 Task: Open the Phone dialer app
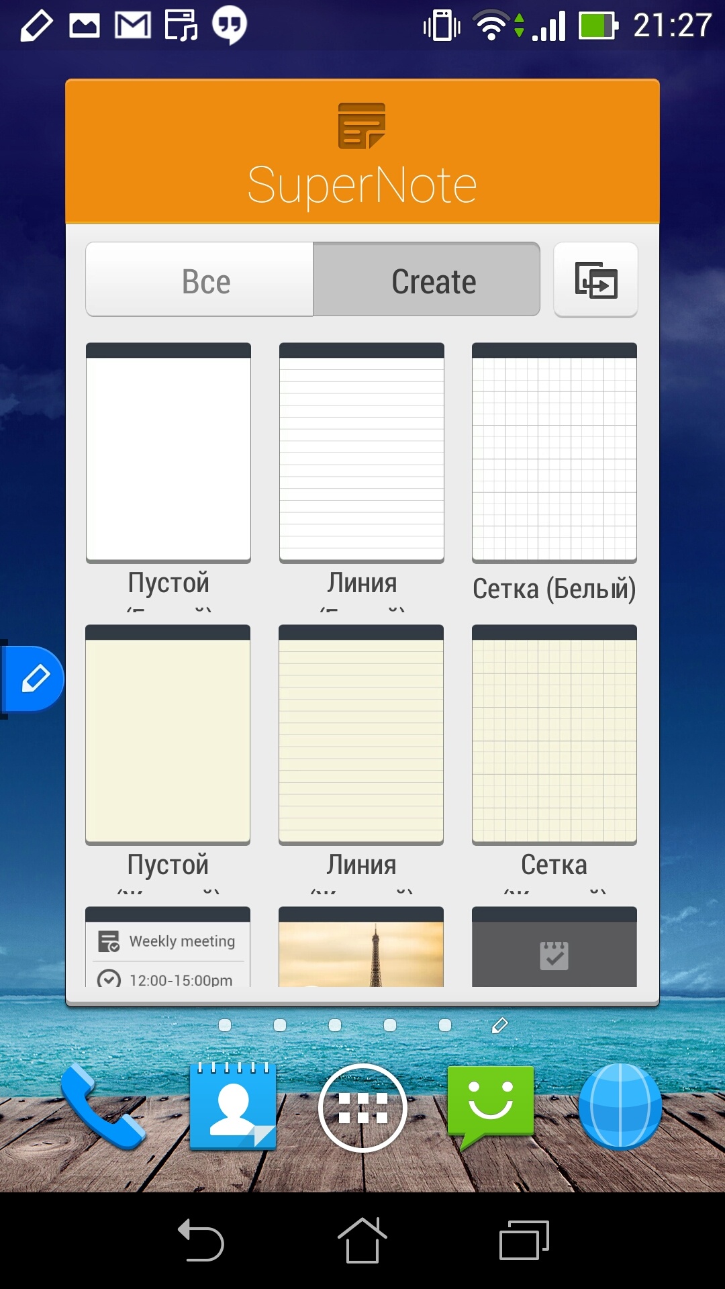click(x=102, y=1107)
